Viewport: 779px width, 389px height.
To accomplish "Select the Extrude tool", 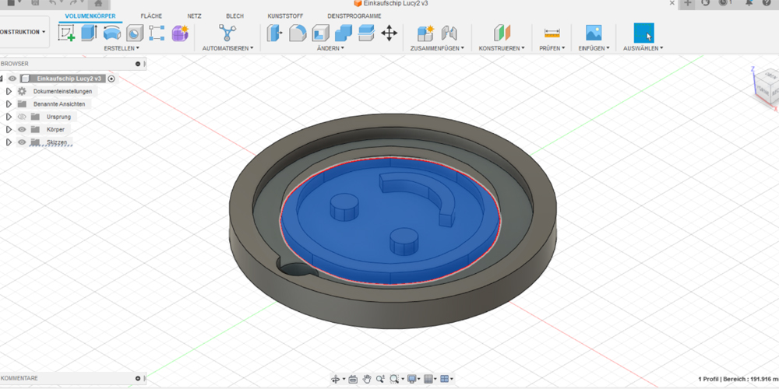I will click(x=89, y=33).
